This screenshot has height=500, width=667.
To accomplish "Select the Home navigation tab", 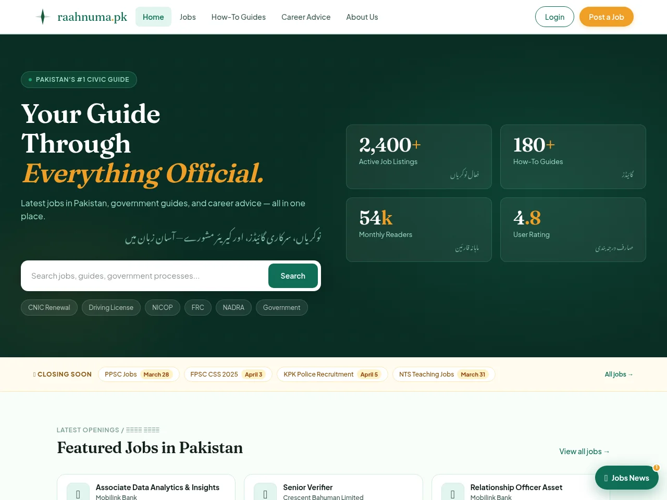I will [153, 17].
